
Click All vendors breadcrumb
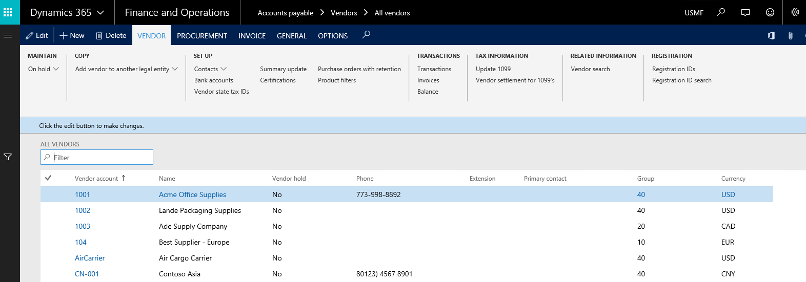pyautogui.click(x=392, y=13)
